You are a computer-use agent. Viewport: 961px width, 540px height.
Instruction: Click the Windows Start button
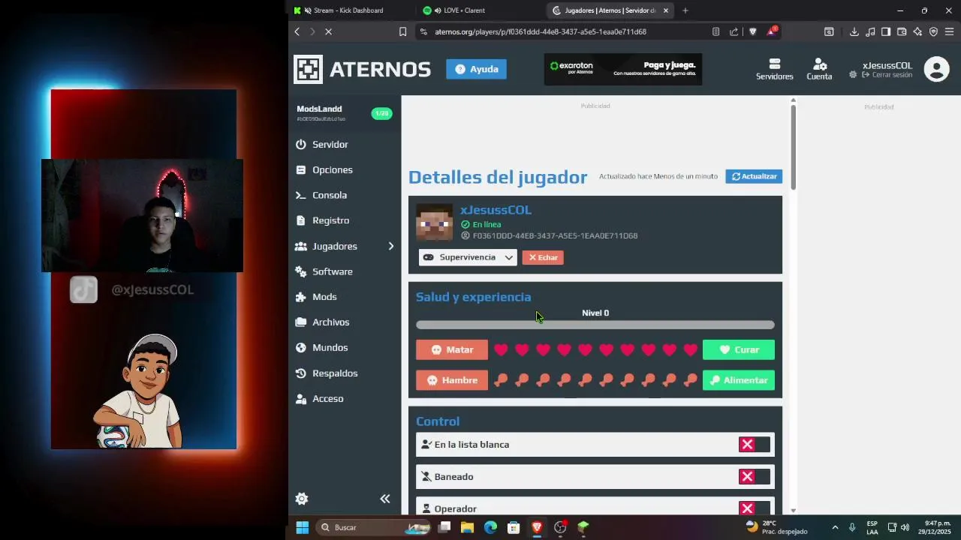(x=302, y=527)
